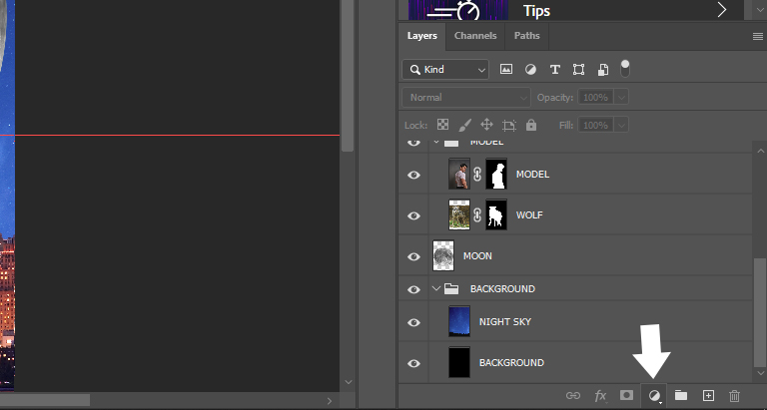
Task: Switch to the Paths tab
Action: click(x=526, y=36)
